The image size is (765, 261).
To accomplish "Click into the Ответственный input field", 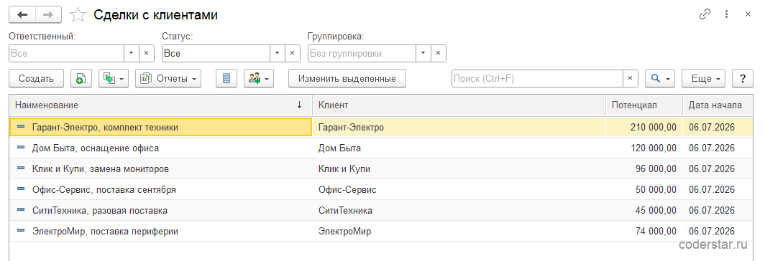I will pyautogui.click(x=66, y=54).
